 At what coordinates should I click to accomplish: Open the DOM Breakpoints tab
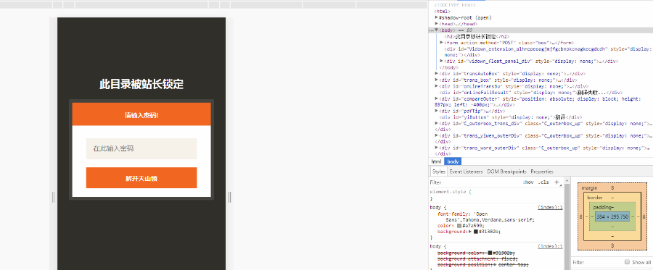click(x=507, y=172)
